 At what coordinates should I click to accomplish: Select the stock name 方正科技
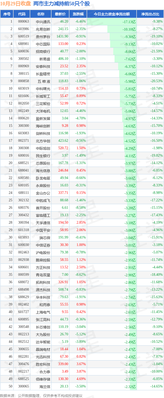coord(43,268)
